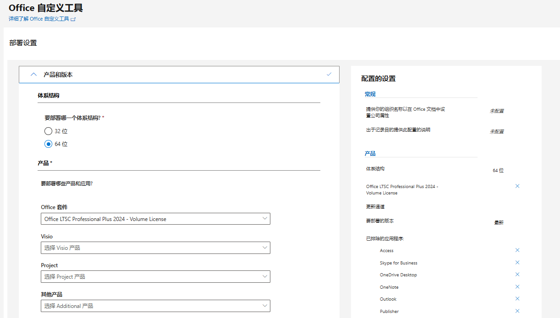Click the 出于记录目的提供此配置的说明 setting text
The height and width of the screenshot is (318, 560).
[398, 129]
